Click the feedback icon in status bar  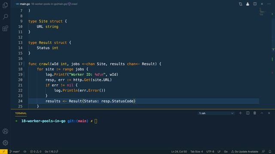click(263, 151)
